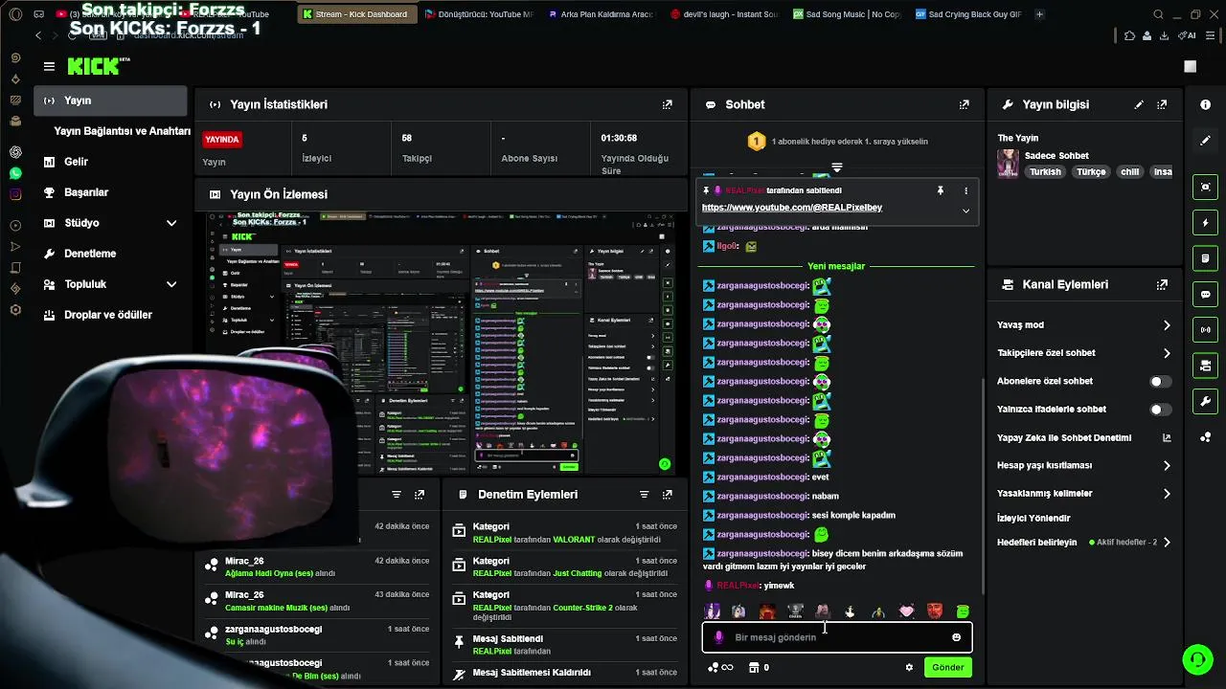The height and width of the screenshot is (689, 1226).
Task: Open Hedefleri belirleyin chevron
Action: click(1167, 542)
